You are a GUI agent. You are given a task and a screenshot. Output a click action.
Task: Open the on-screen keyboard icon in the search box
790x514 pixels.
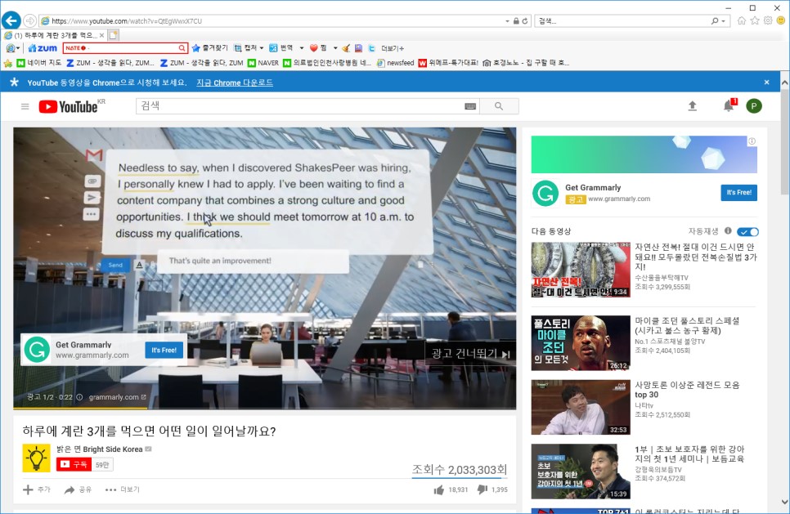pyautogui.click(x=470, y=106)
